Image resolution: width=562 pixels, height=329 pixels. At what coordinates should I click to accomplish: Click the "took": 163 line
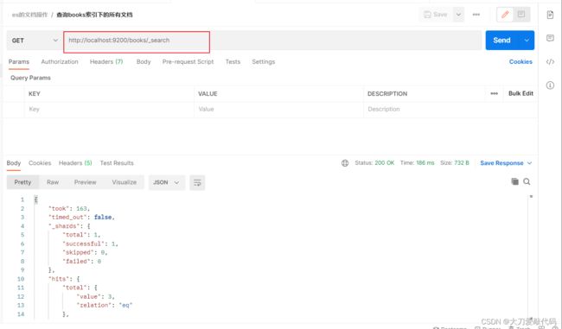click(x=69, y=208)
